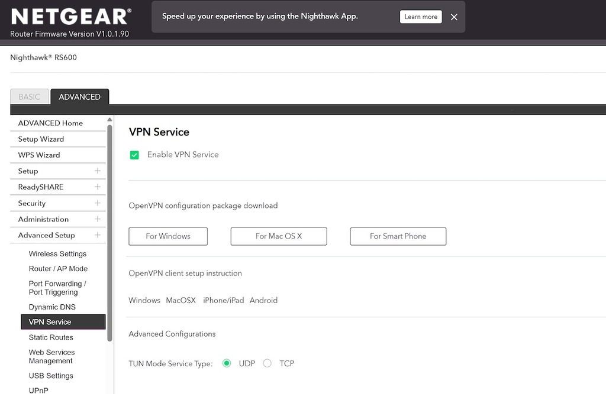The image size is (606, 394).
Task: Click the 'Nighthawk® RS600' model name
Action: point(43,57)
